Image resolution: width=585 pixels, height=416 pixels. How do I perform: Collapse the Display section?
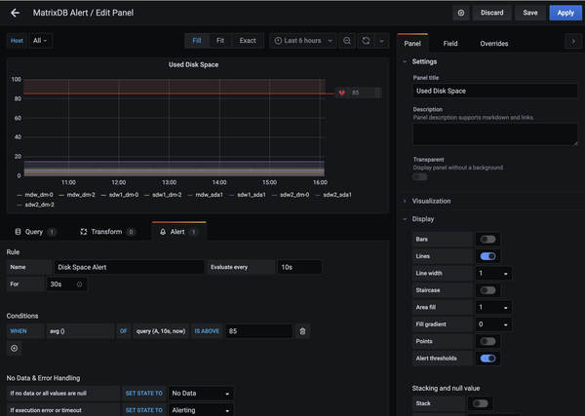point(423,219)
